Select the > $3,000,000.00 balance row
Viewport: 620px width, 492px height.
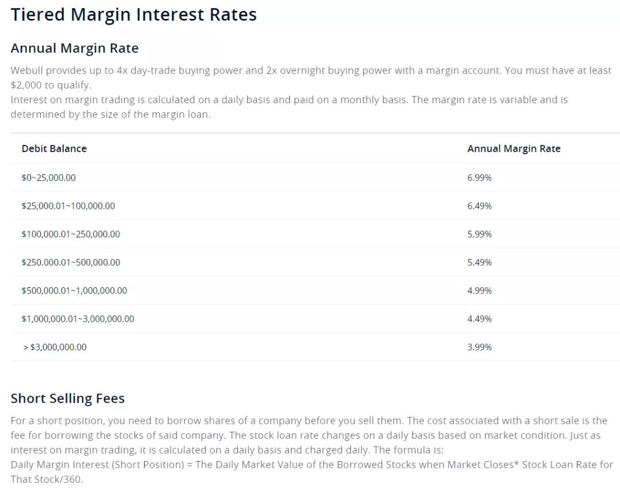tap(55, 347)
